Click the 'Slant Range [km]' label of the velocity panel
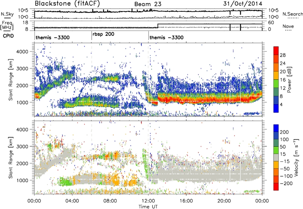303x209 pixels. click(x=11, y=157)
